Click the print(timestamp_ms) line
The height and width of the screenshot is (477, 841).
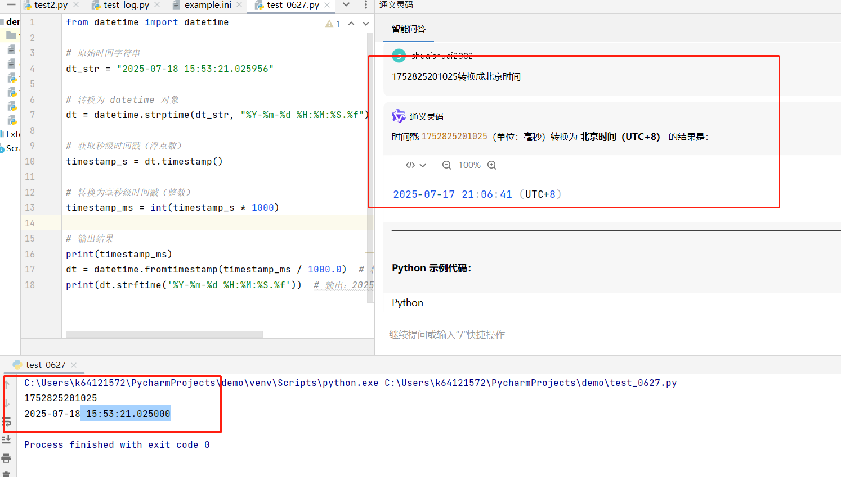[x=119, y=254]
